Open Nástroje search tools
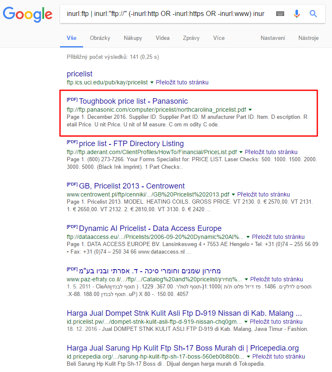This screenshot has width=332, height=372. tap(308, 38)
